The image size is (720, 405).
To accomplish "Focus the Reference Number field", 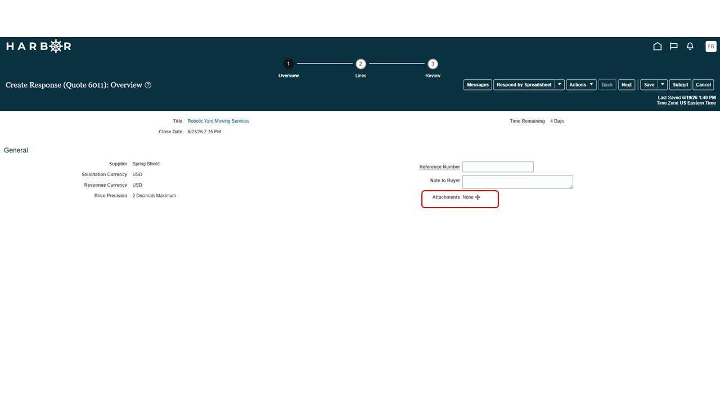I will pos(498,166).
